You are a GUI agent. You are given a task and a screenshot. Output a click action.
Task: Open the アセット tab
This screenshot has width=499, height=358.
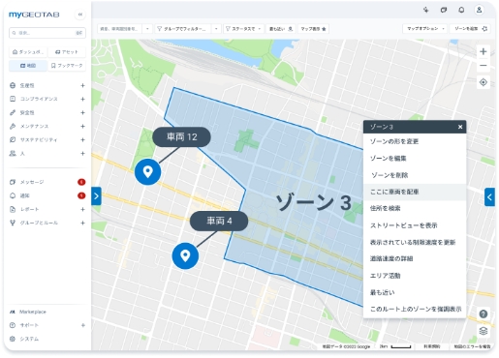point(67,52)
